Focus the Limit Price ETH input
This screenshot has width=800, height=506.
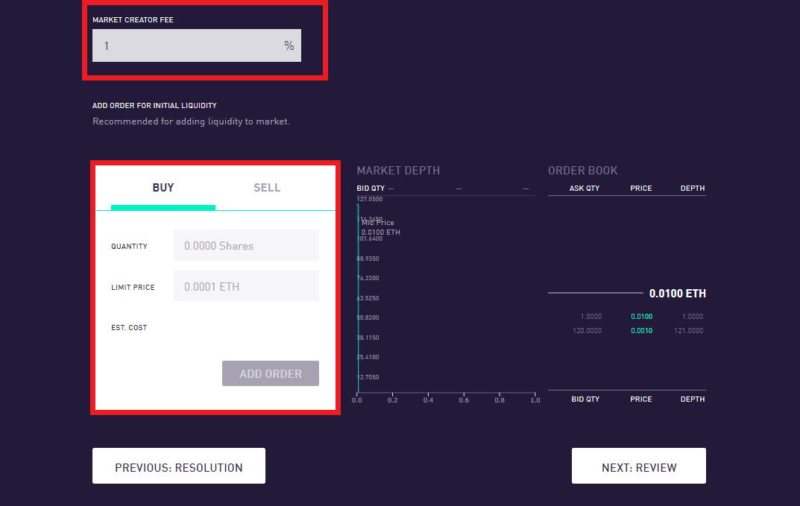click(x=246, y=286)
